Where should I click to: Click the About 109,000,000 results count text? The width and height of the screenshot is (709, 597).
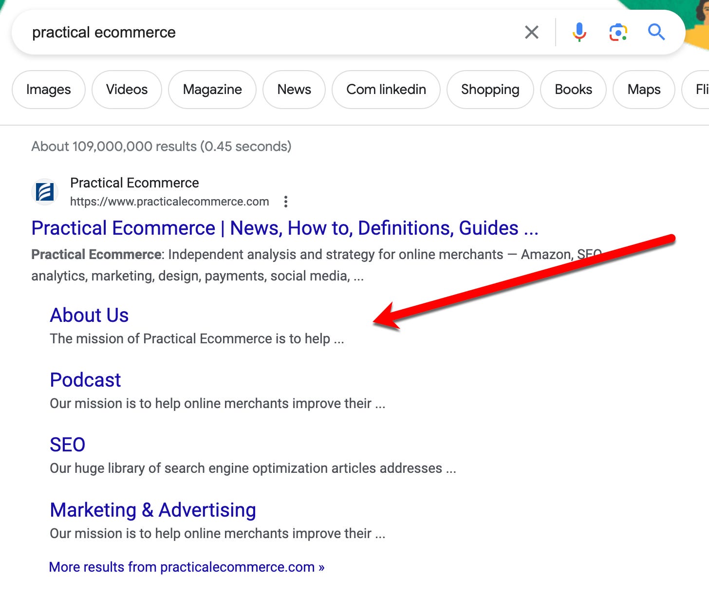click(x=161, y=147)
